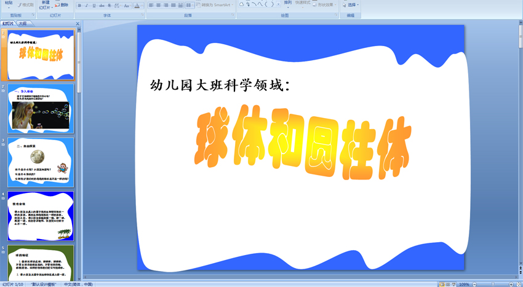Click the font color icon
This screenshot has width=523, height=287.
[137, 6]
